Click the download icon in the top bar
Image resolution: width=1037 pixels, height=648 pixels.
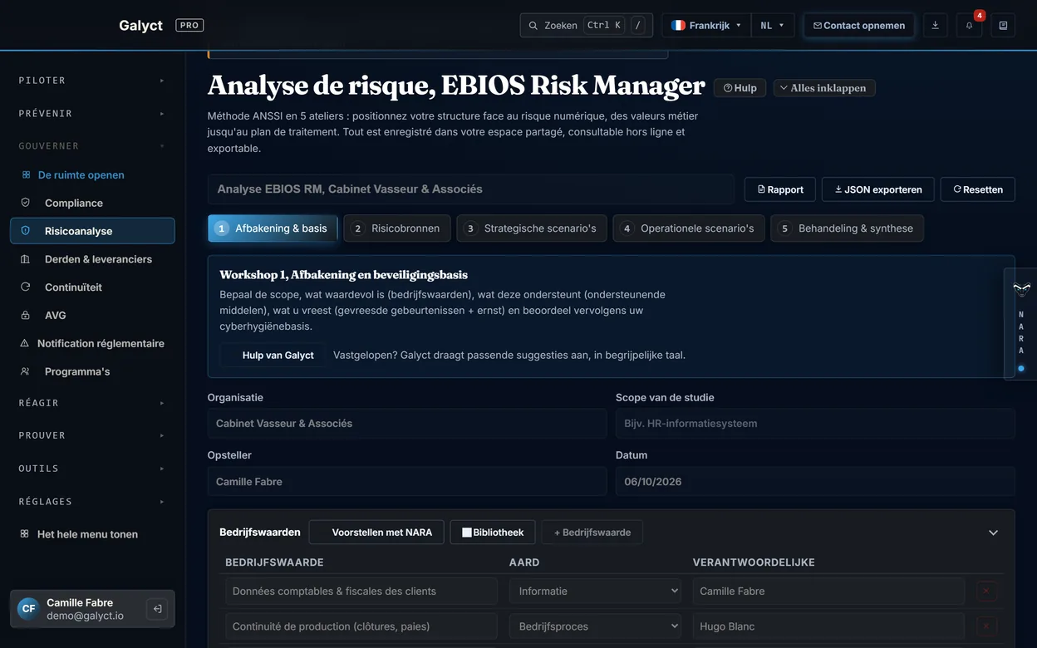(935, 26)
